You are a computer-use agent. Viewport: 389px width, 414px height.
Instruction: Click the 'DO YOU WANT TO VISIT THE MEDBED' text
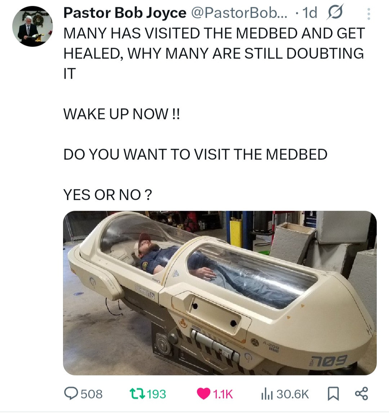196,154
